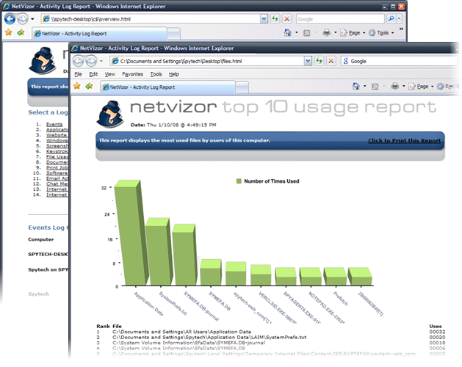Click Forward arrow in front IE window
The width and height of the screenshot is (462, 367).
[91, 61]
